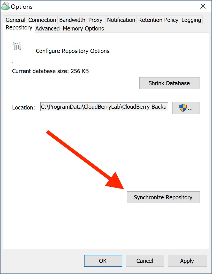Click the shield browse button beside Location
The height and width of the screenshot is (274, 212).
click(x=186, y=108)
